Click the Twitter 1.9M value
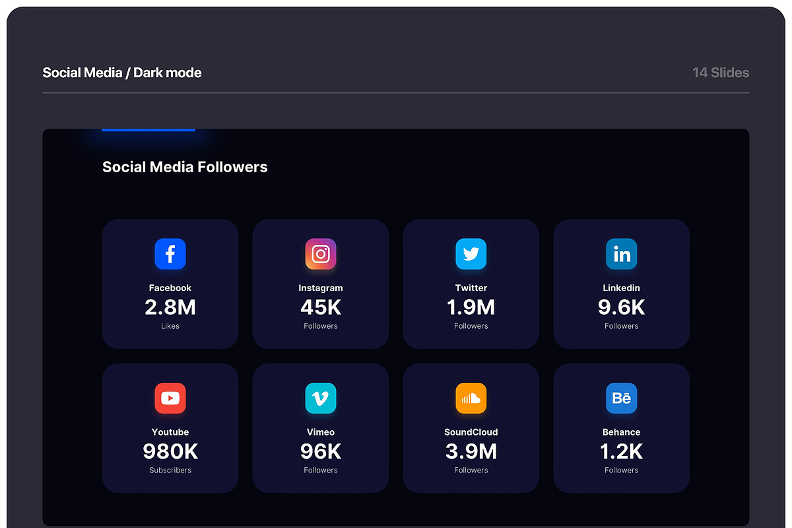This screenshot has height=528, width=792. pyautogui.click(x=471, y=307)
